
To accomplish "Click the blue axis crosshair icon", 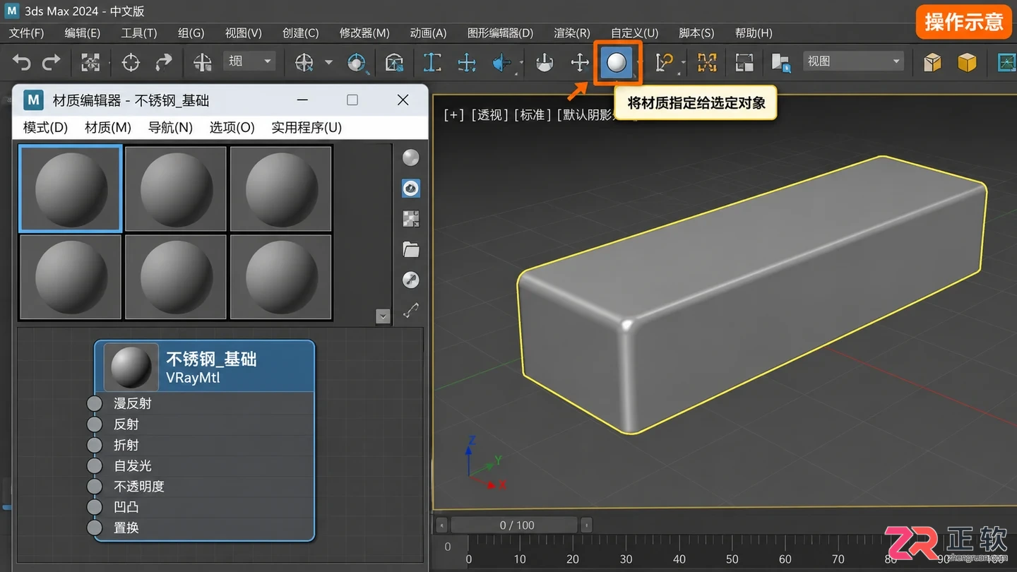I will 467,63.
